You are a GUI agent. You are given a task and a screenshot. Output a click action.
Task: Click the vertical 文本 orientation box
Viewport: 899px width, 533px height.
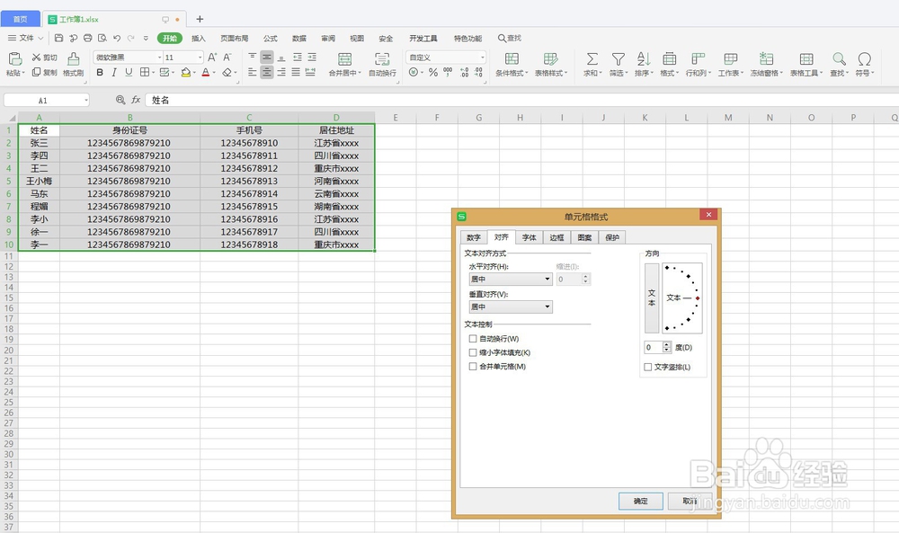tap(652, 298)
